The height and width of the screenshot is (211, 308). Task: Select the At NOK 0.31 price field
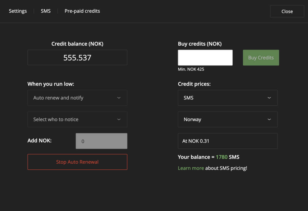227,141
